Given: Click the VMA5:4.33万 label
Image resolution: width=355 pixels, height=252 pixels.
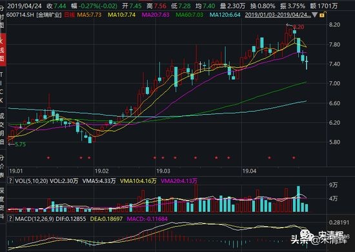Looking at the screenshot, I should (99, 181).
